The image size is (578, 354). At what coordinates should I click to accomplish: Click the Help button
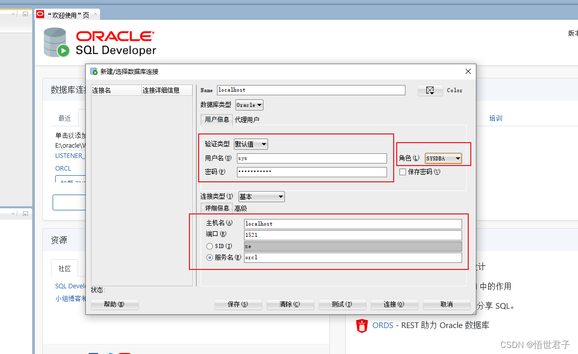[115, 305]
